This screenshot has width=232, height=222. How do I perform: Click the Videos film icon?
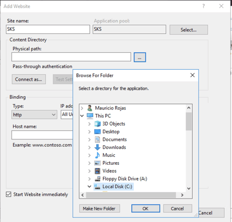click(x=97, y=171)
